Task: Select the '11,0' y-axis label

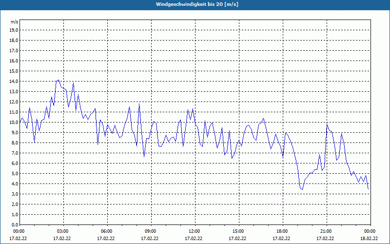Action: click(x=14, y=112)
